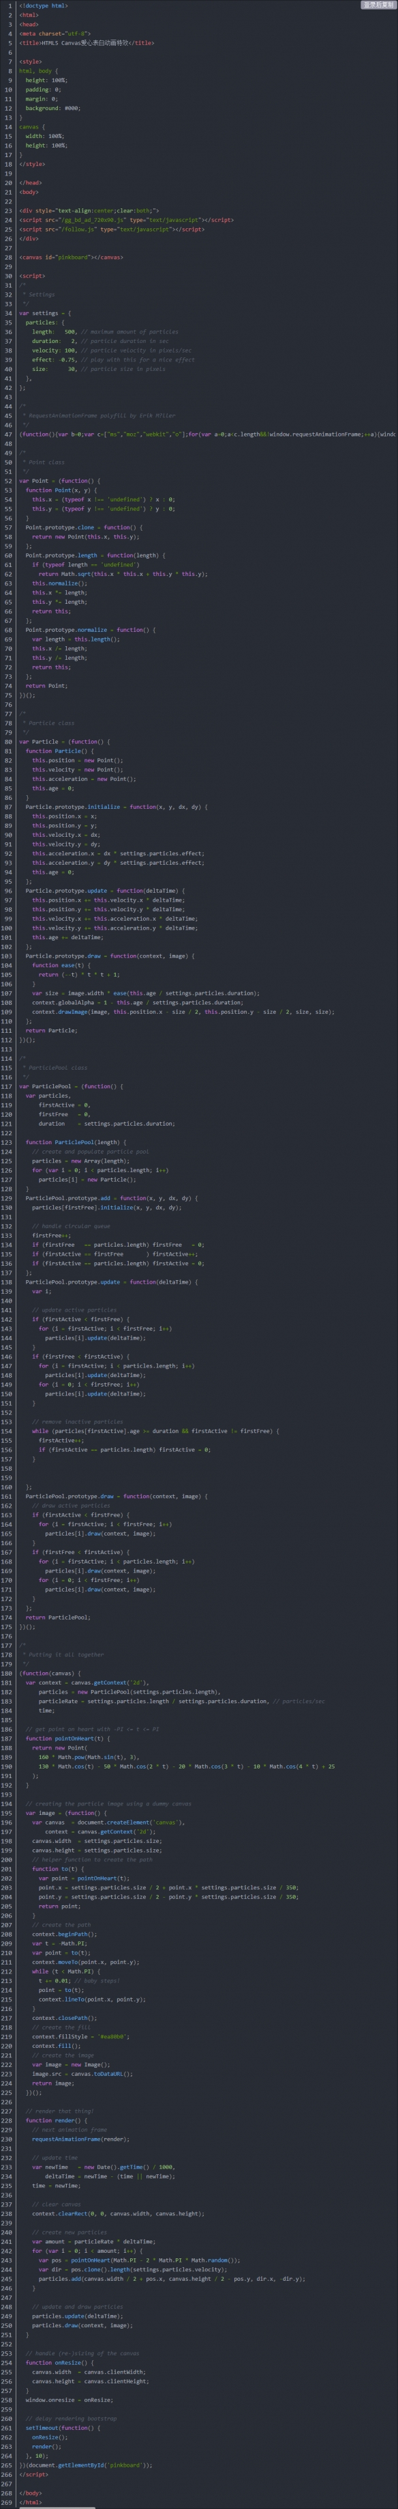Click the 'requestAnimationFrame(render);' line
Screen dimensions: 398x2509
(x=80, y=2140)
